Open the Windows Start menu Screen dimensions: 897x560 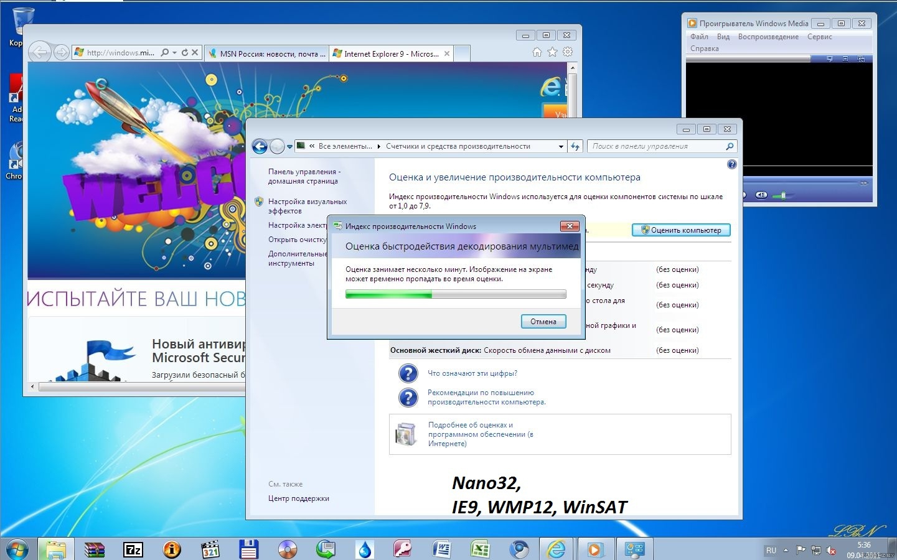pyautogui.click(x=17, y=549)
